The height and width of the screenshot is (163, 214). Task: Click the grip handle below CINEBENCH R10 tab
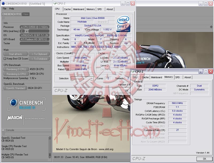pyautogui.click(x=3, y=18)
